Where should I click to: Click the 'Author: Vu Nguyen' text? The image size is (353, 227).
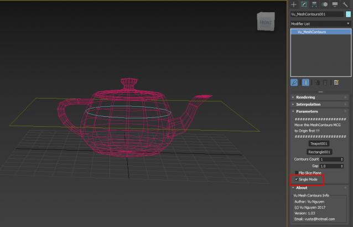click(309, 202)
